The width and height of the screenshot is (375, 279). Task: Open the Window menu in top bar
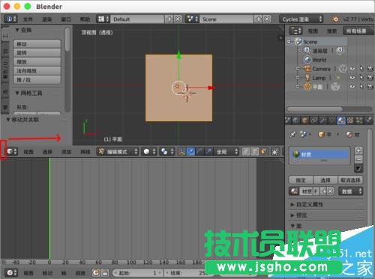click(x=66, y=19)
